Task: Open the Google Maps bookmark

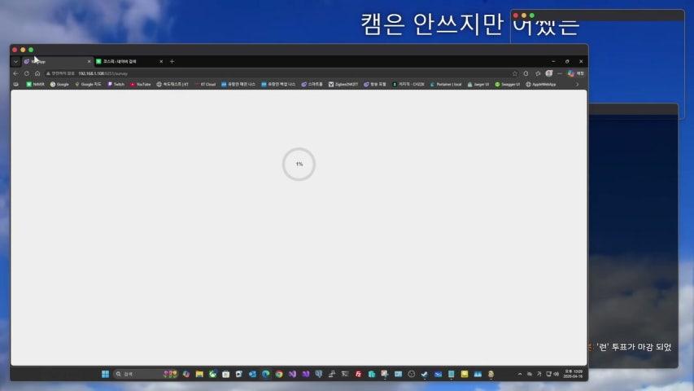Action: point(88,84)
